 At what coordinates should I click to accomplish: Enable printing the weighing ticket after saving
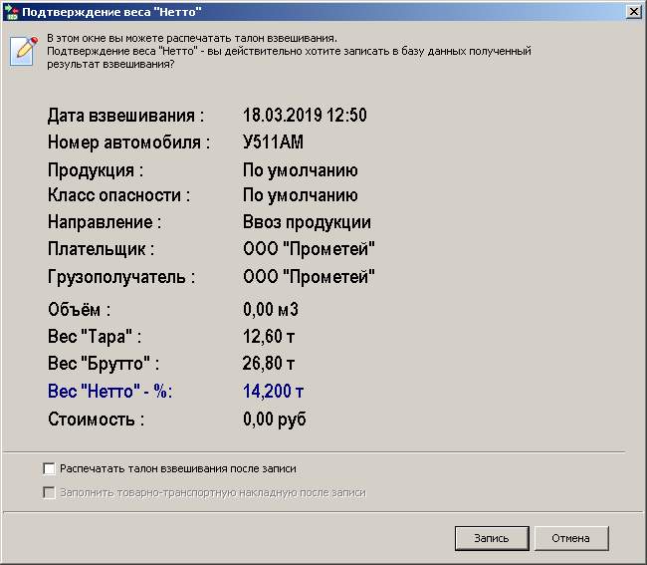tap(49, 468)
